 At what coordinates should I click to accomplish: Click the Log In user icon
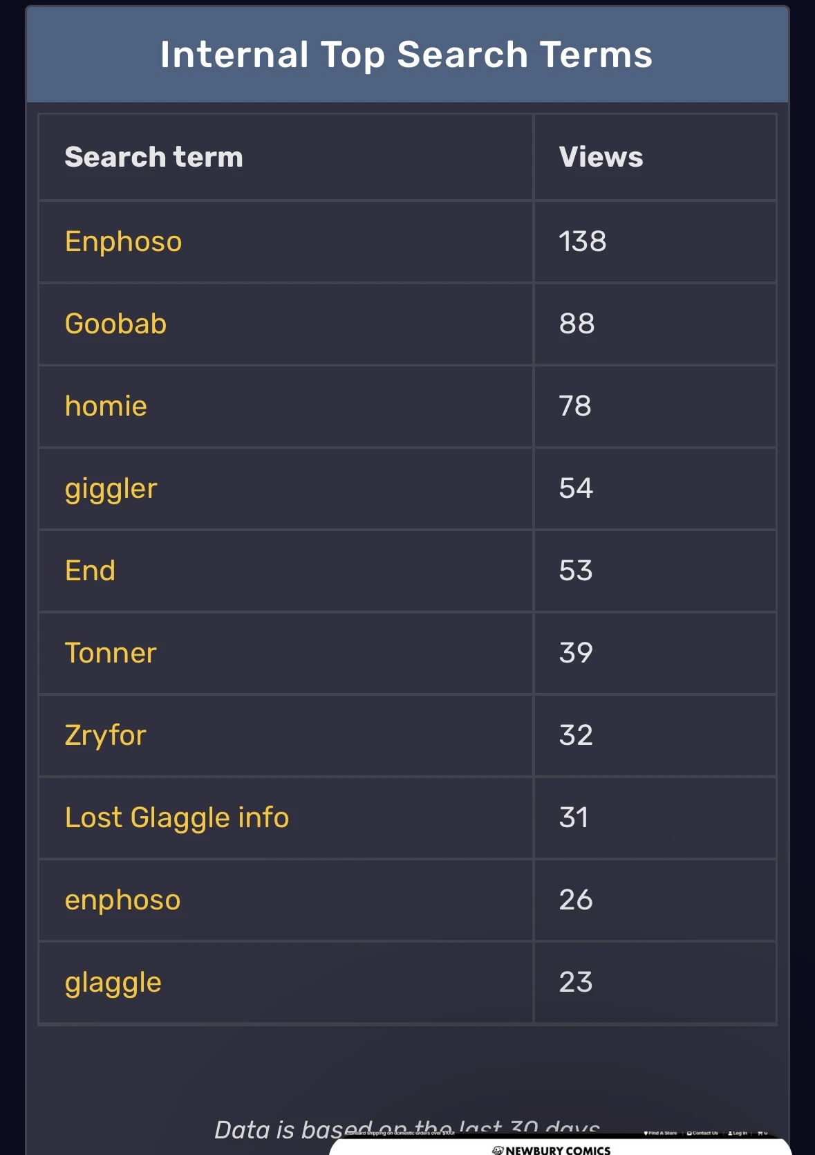click(x=730, y=1134)
